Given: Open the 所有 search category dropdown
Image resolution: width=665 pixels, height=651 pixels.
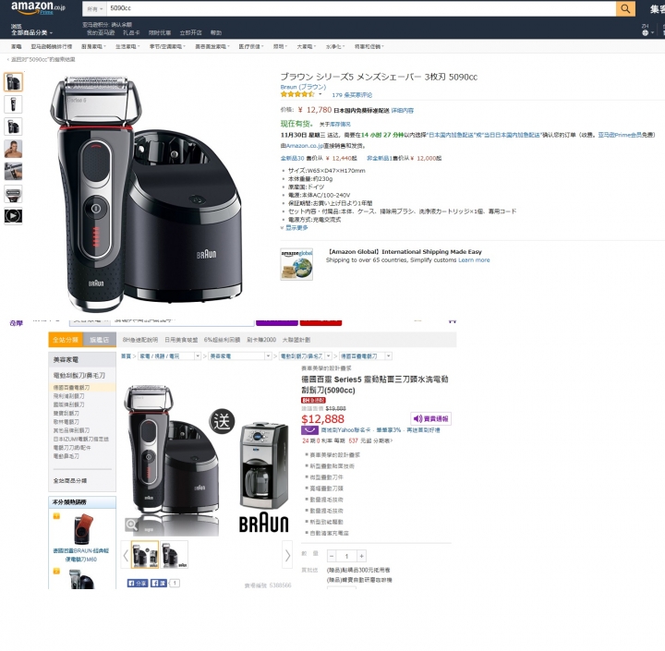Looking at the screenshot, I should click(x=95, y=8).
